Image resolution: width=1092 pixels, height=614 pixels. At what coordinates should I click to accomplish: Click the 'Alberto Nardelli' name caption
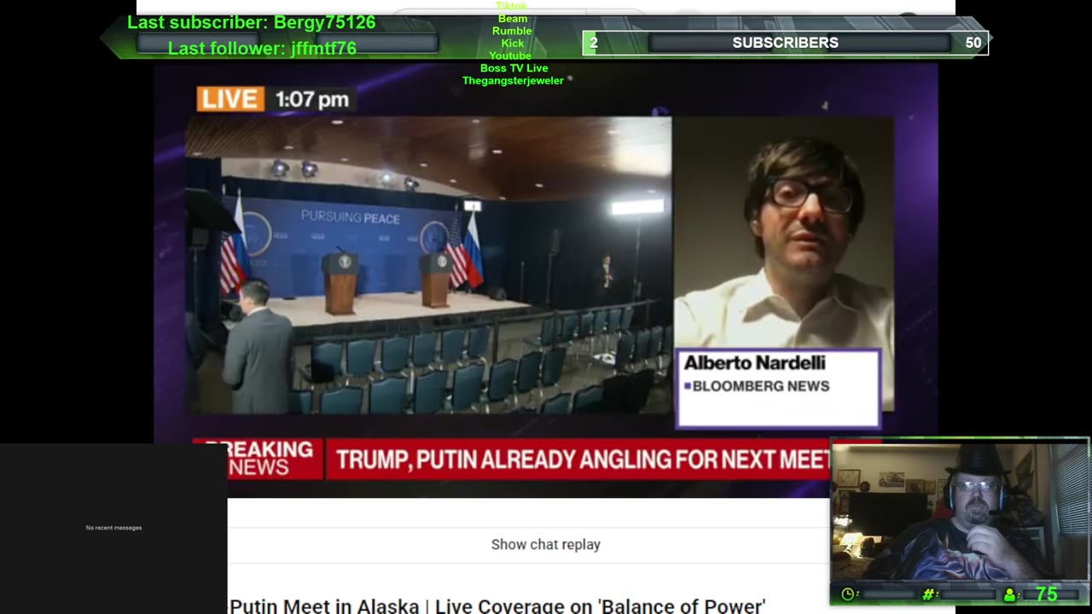click(754, 363)
